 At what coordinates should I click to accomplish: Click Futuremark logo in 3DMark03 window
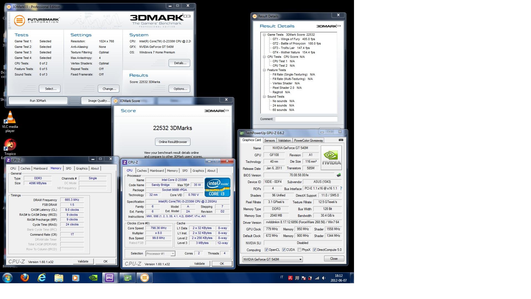(x=37, y=20)
